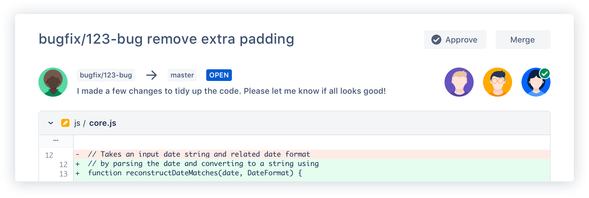This screenshot has width=589, height=198.
Task: Click the OPEN status badge
Action: pos(219,75)
